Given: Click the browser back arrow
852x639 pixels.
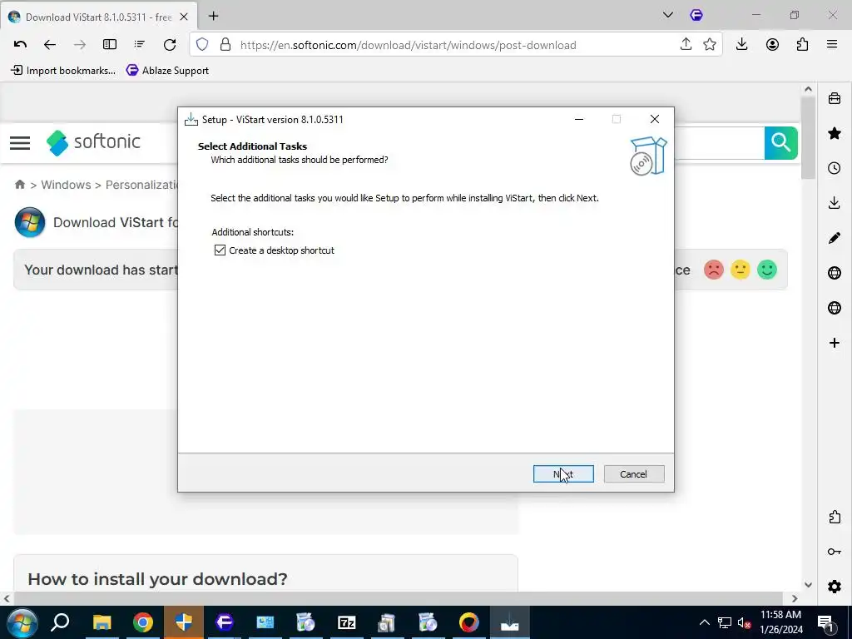Looking at the screenshot, I should click(x=49, y=45).
